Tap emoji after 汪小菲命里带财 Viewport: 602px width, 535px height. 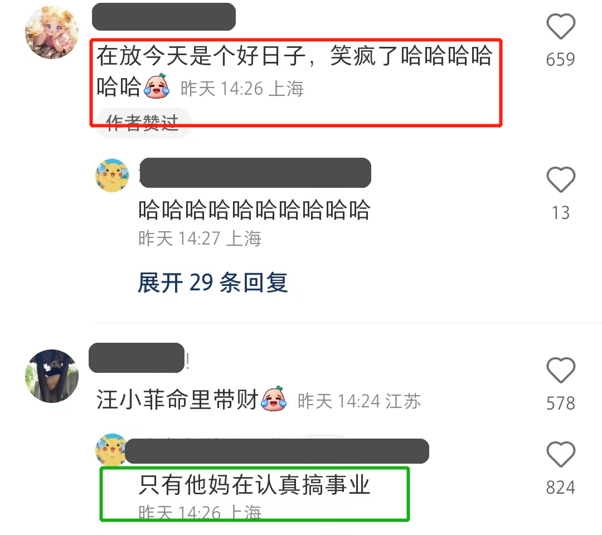pos(274,399)
